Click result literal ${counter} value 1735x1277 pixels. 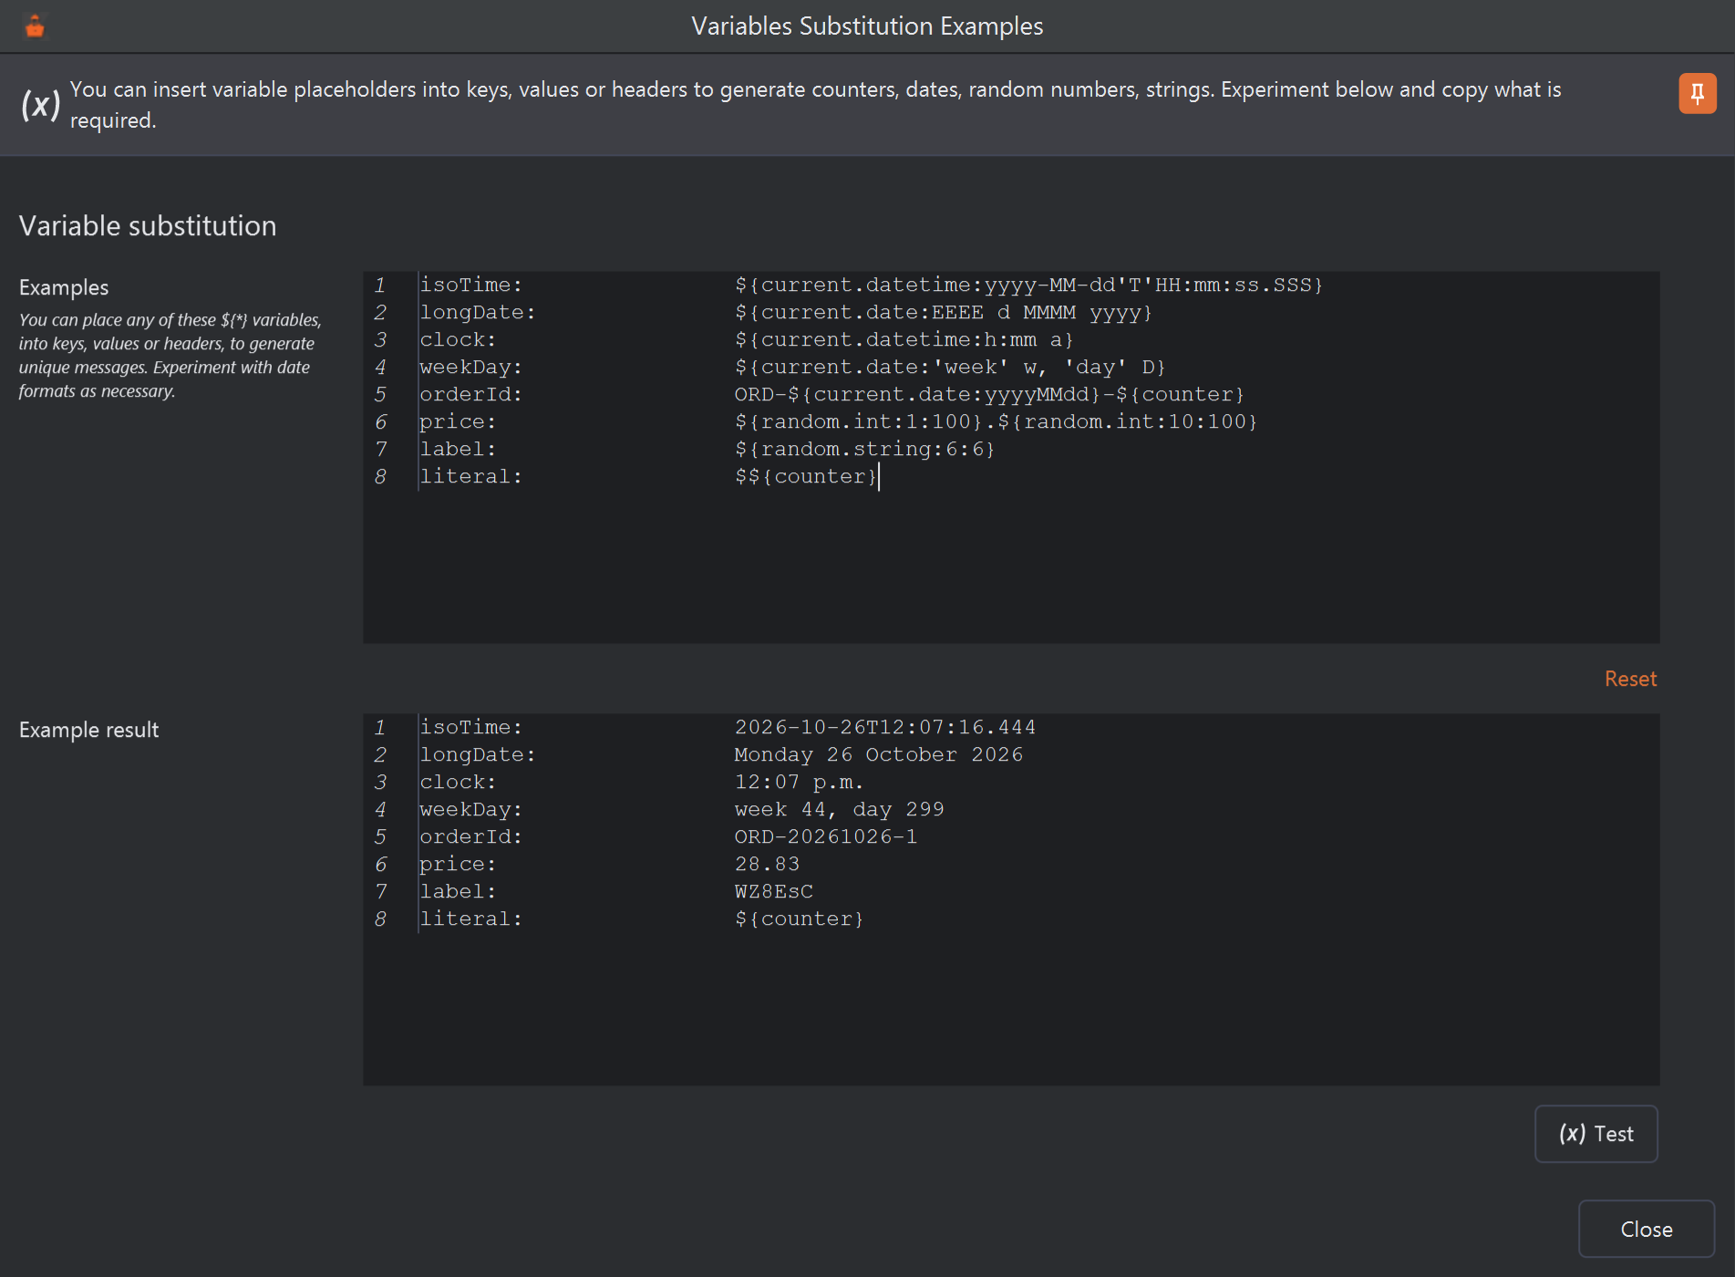(x=799, y=919)
